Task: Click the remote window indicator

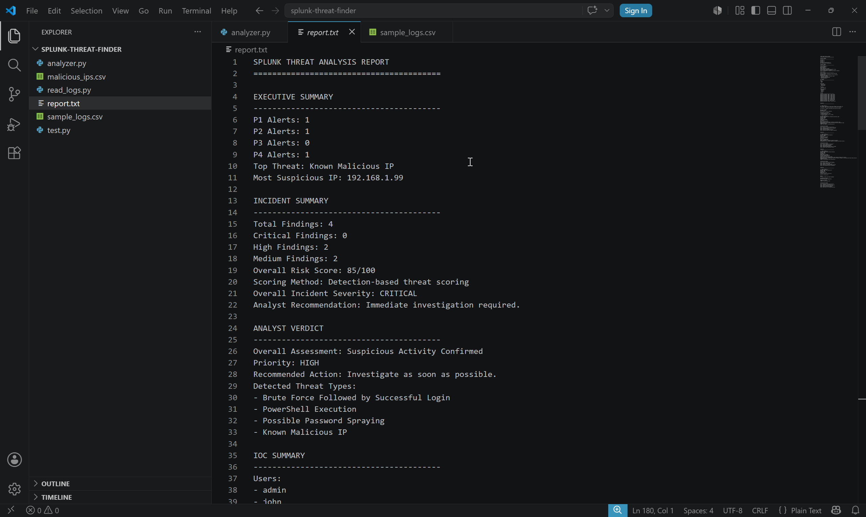Action: pos(11,510)
